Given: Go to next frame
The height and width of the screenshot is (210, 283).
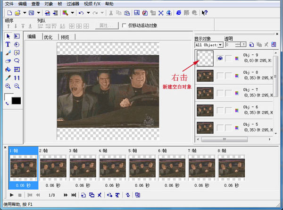Looking at the screenshot, I should [66, 195].
